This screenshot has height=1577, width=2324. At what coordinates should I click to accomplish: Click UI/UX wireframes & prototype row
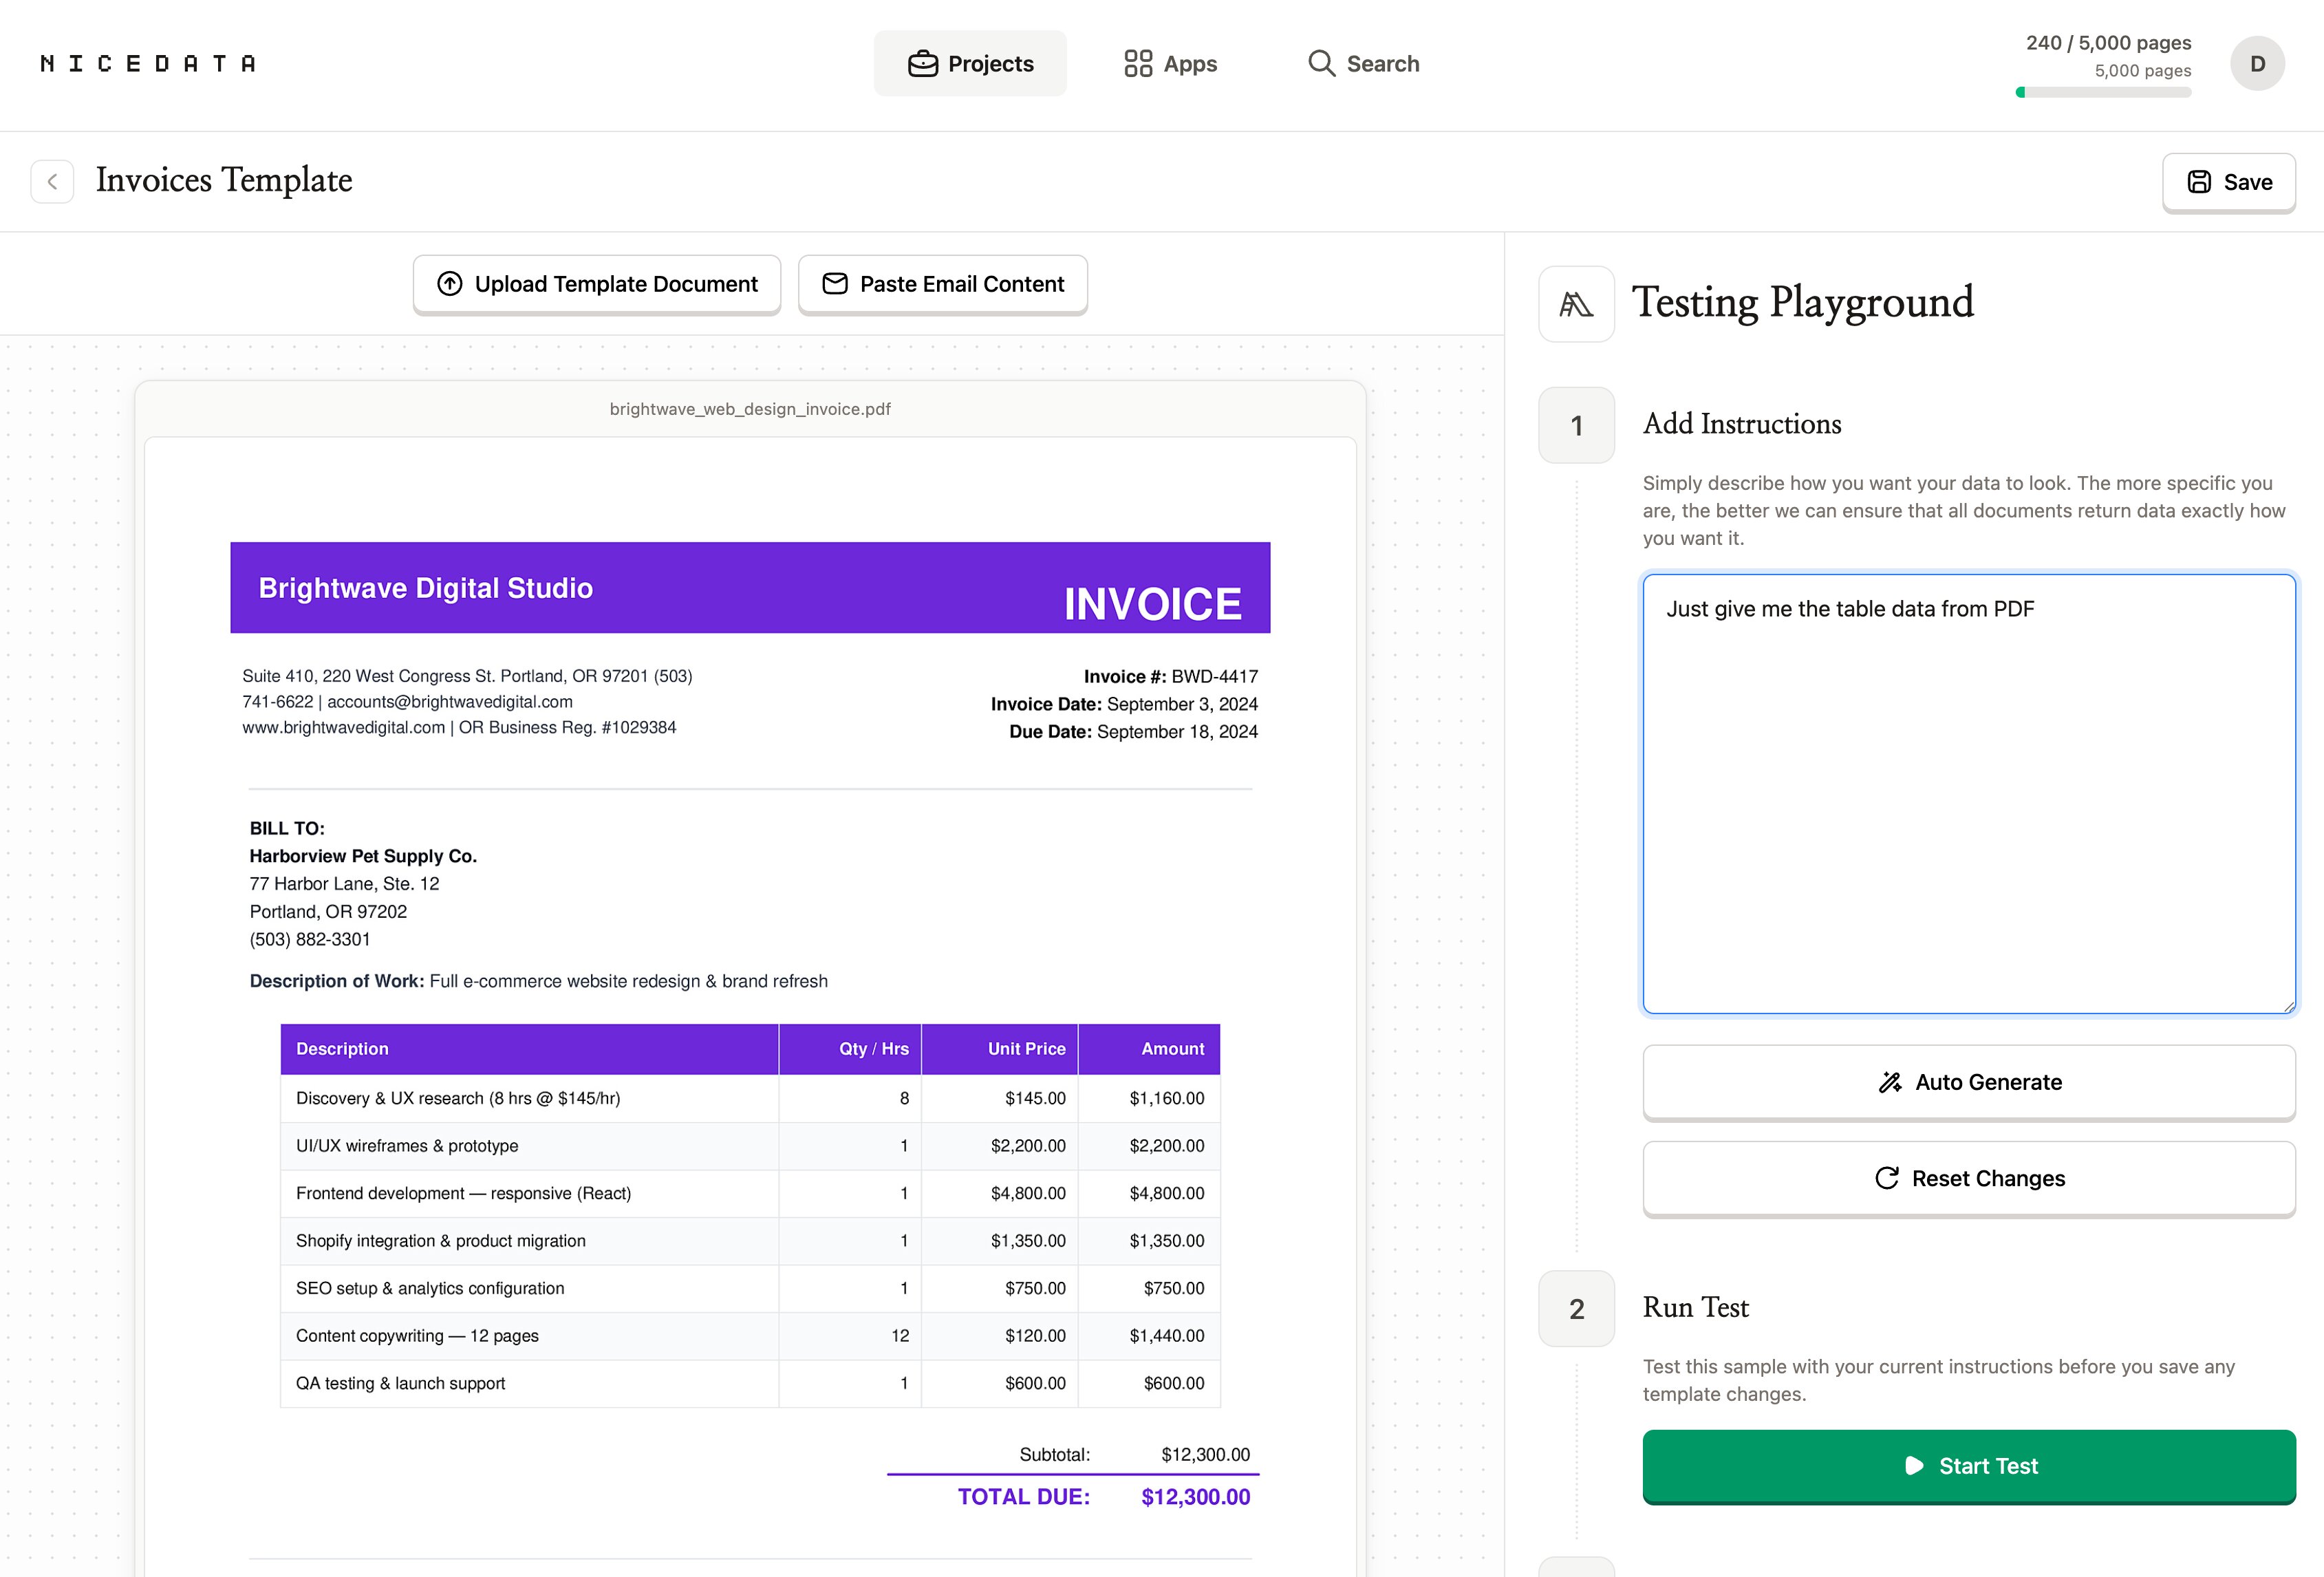click(750, 1146)
